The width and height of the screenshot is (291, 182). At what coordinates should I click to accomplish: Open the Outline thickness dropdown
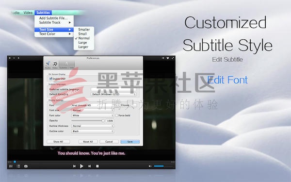click(x=93, y=126)
